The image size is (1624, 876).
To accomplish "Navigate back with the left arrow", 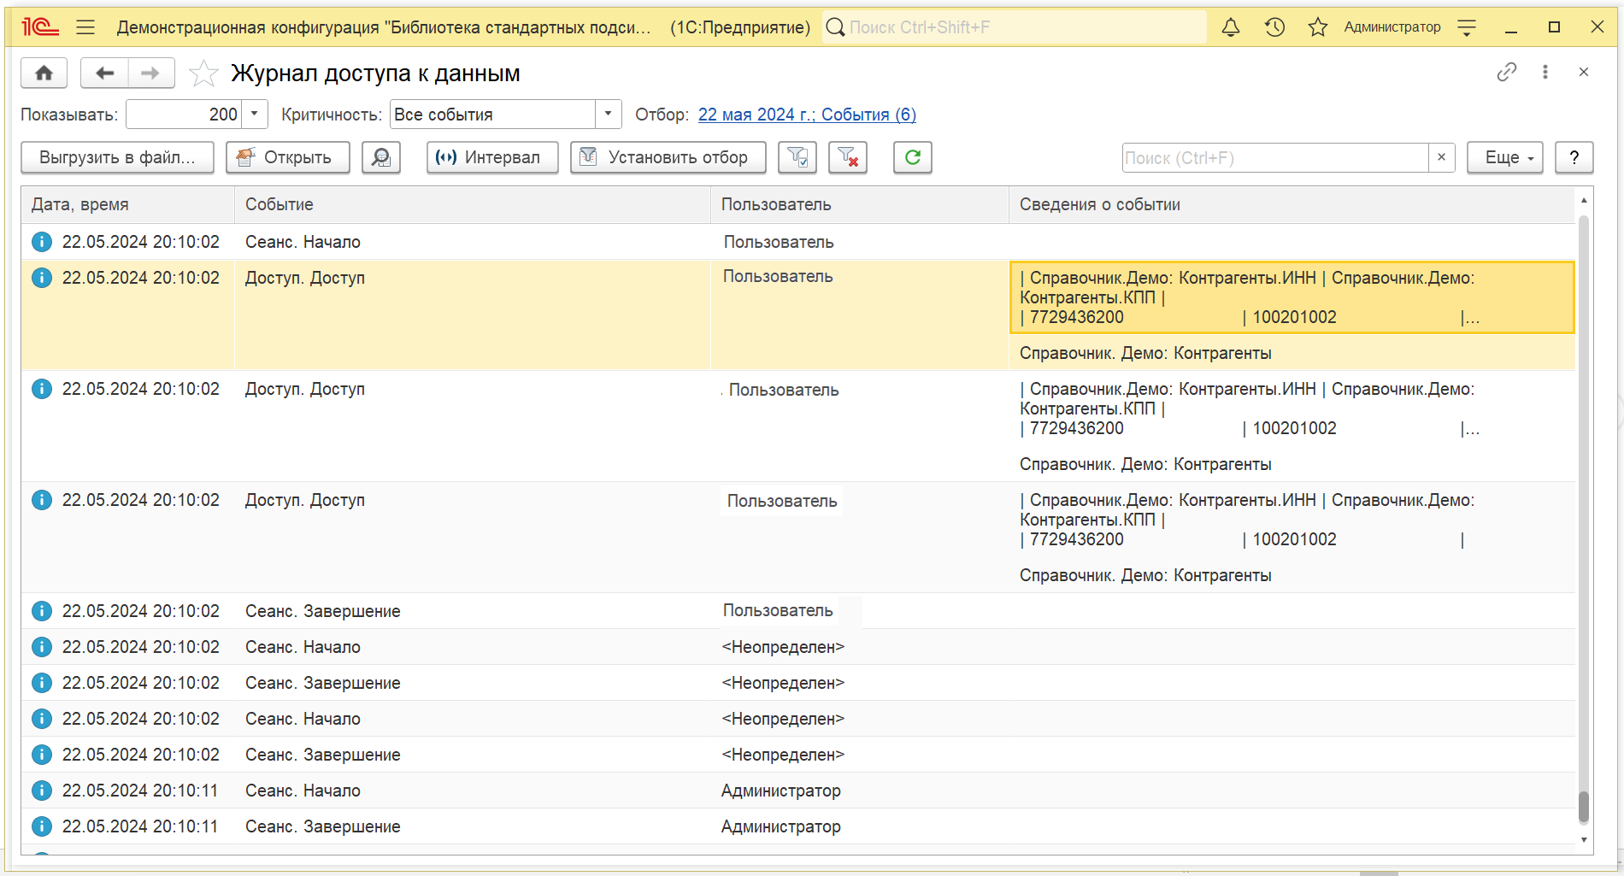I will click(104, 73).
